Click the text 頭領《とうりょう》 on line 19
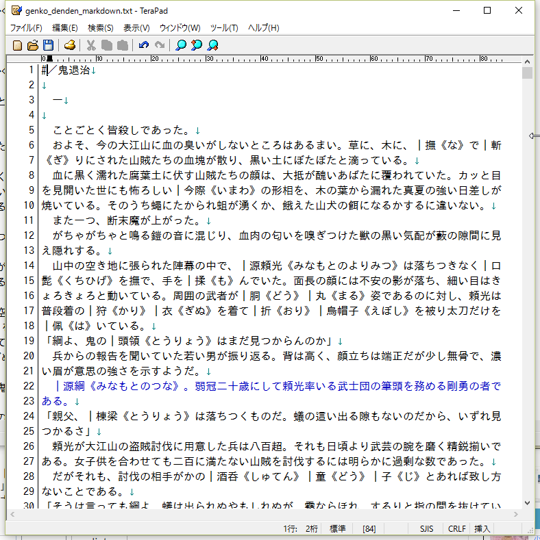 click(165, 341)
